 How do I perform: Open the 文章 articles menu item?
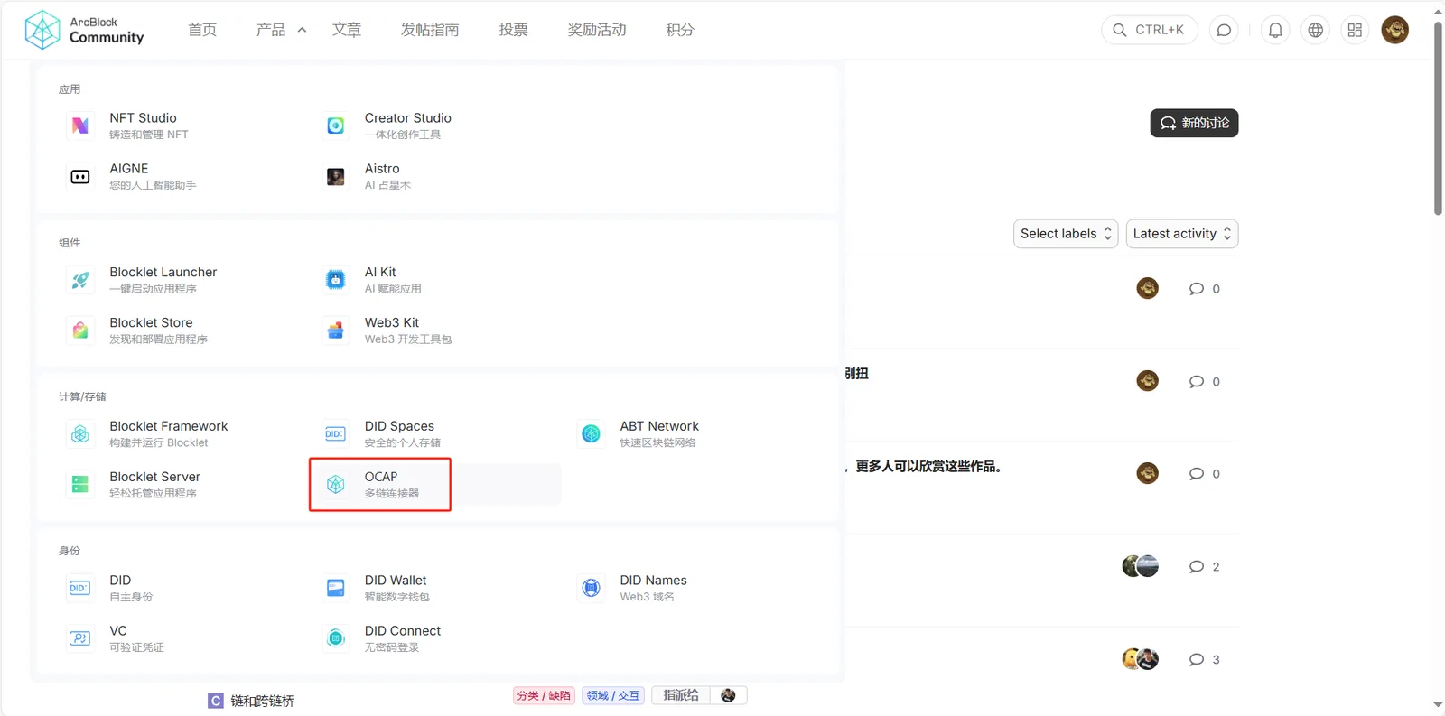tap(347, 30)
